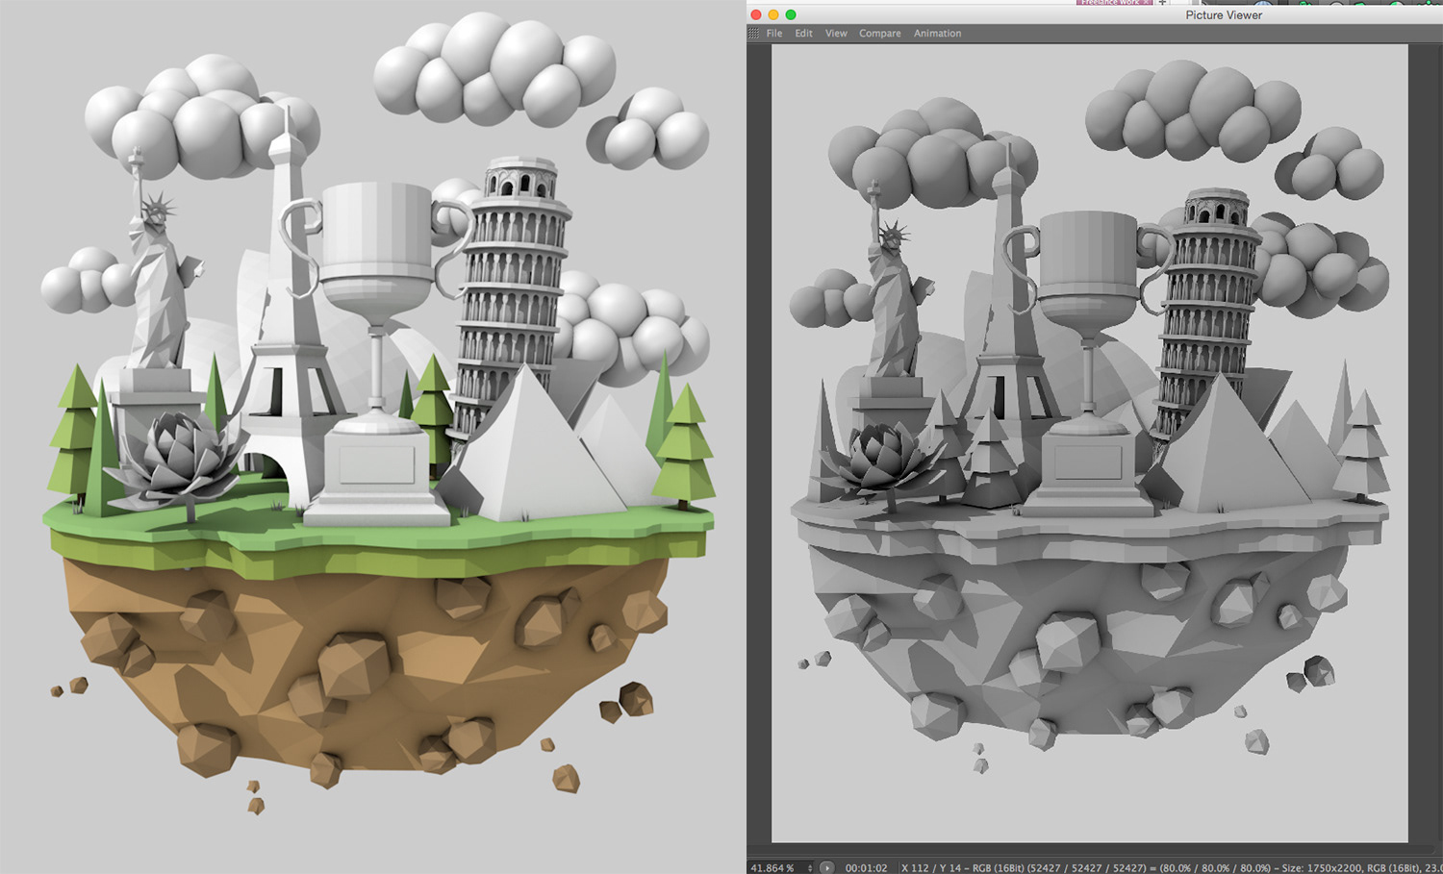Open the Animation menu
The height and width of the screenshot is (874, 1443).
click(x=937, y=34)
